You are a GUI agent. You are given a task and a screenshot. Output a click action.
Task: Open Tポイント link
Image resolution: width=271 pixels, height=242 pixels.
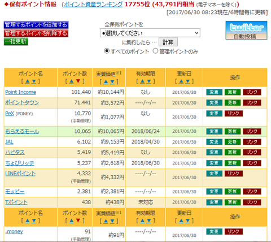pos(16,202)
